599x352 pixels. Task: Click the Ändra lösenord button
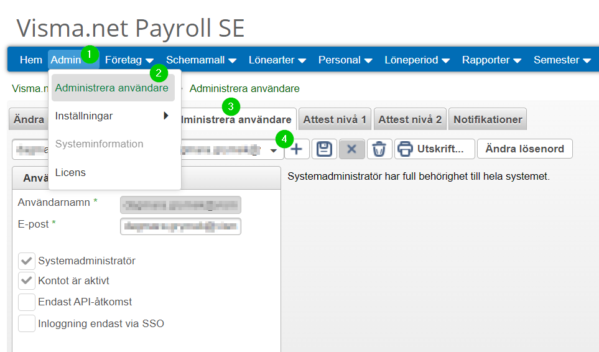tap(524, 149)
